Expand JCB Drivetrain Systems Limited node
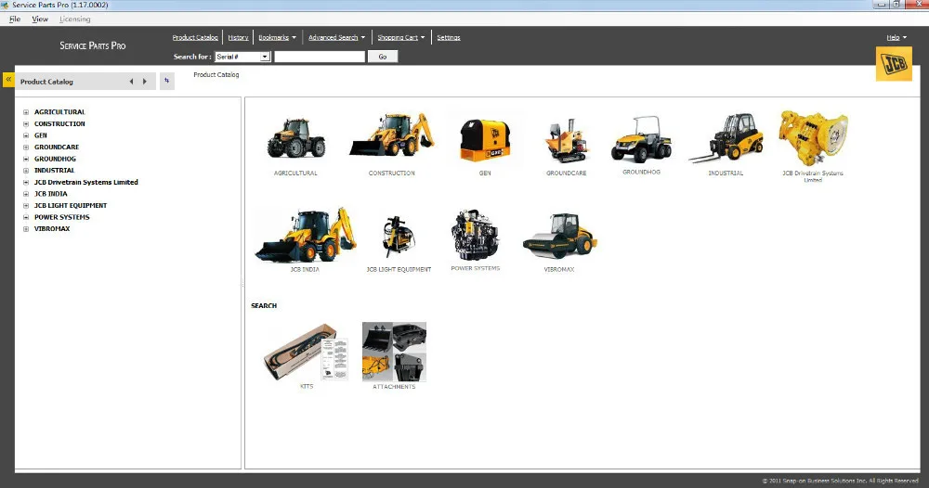This screenshot has height=488, width=929. click(x=26, y=182)
